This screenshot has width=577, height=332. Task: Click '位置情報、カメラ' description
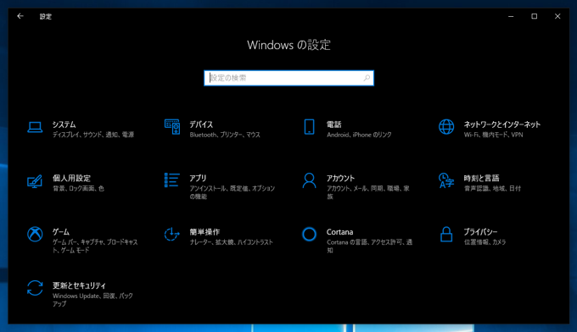click(485, 242)
